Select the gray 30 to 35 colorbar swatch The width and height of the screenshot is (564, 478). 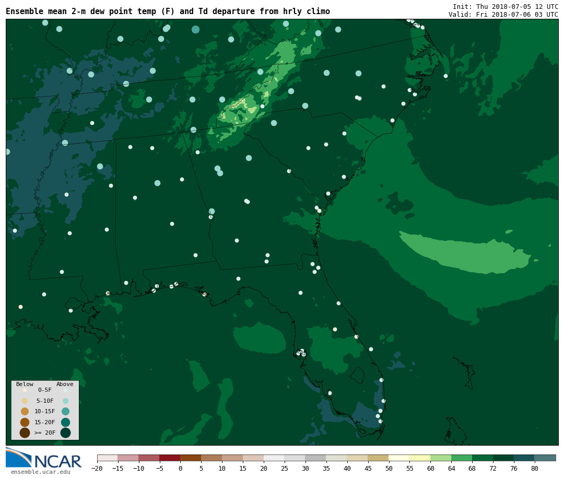coord(316,458)
